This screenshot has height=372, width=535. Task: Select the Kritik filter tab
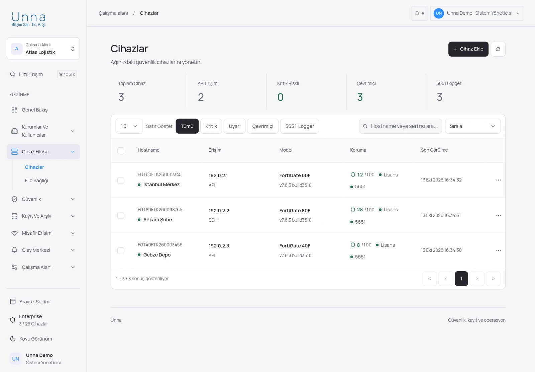pos(211,126)
